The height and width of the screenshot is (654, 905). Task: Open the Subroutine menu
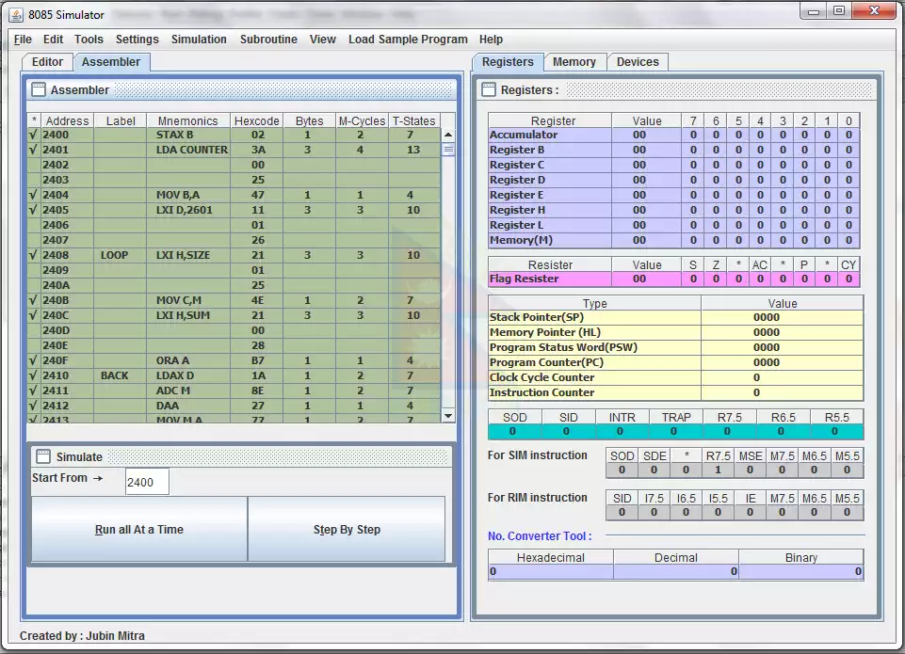point(268,40)
